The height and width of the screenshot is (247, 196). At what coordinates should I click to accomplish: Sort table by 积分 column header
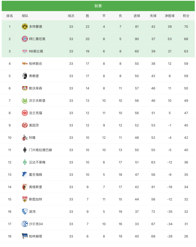pos(186,16)
